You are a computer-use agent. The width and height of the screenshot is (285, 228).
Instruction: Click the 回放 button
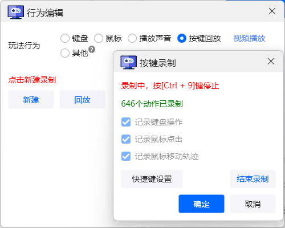coord(82,99)
